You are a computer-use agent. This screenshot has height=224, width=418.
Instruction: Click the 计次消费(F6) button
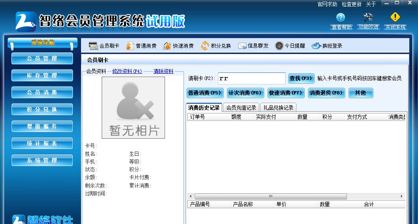pos(245,93)
